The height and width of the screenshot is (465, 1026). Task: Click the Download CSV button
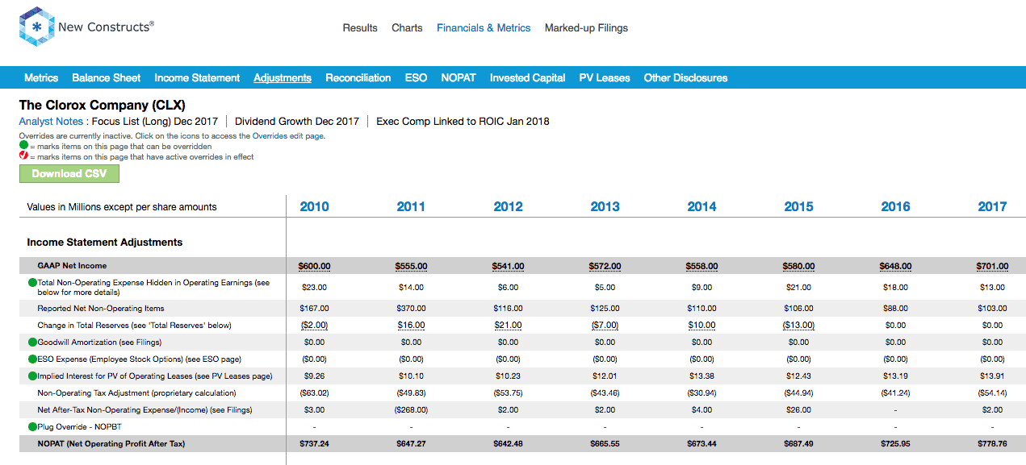(x=69, y=173)
